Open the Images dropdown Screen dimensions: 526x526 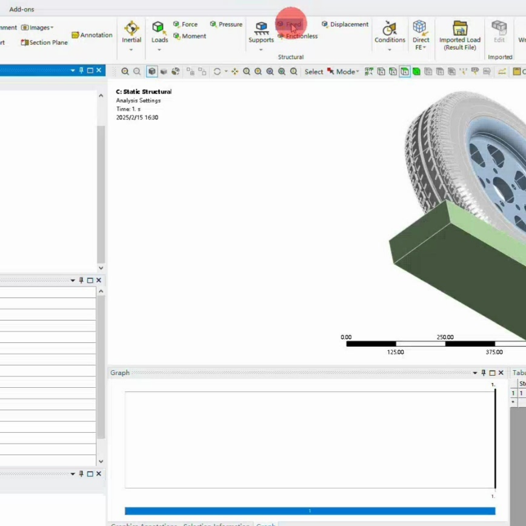pyautogui.click(x=37, y=27)
